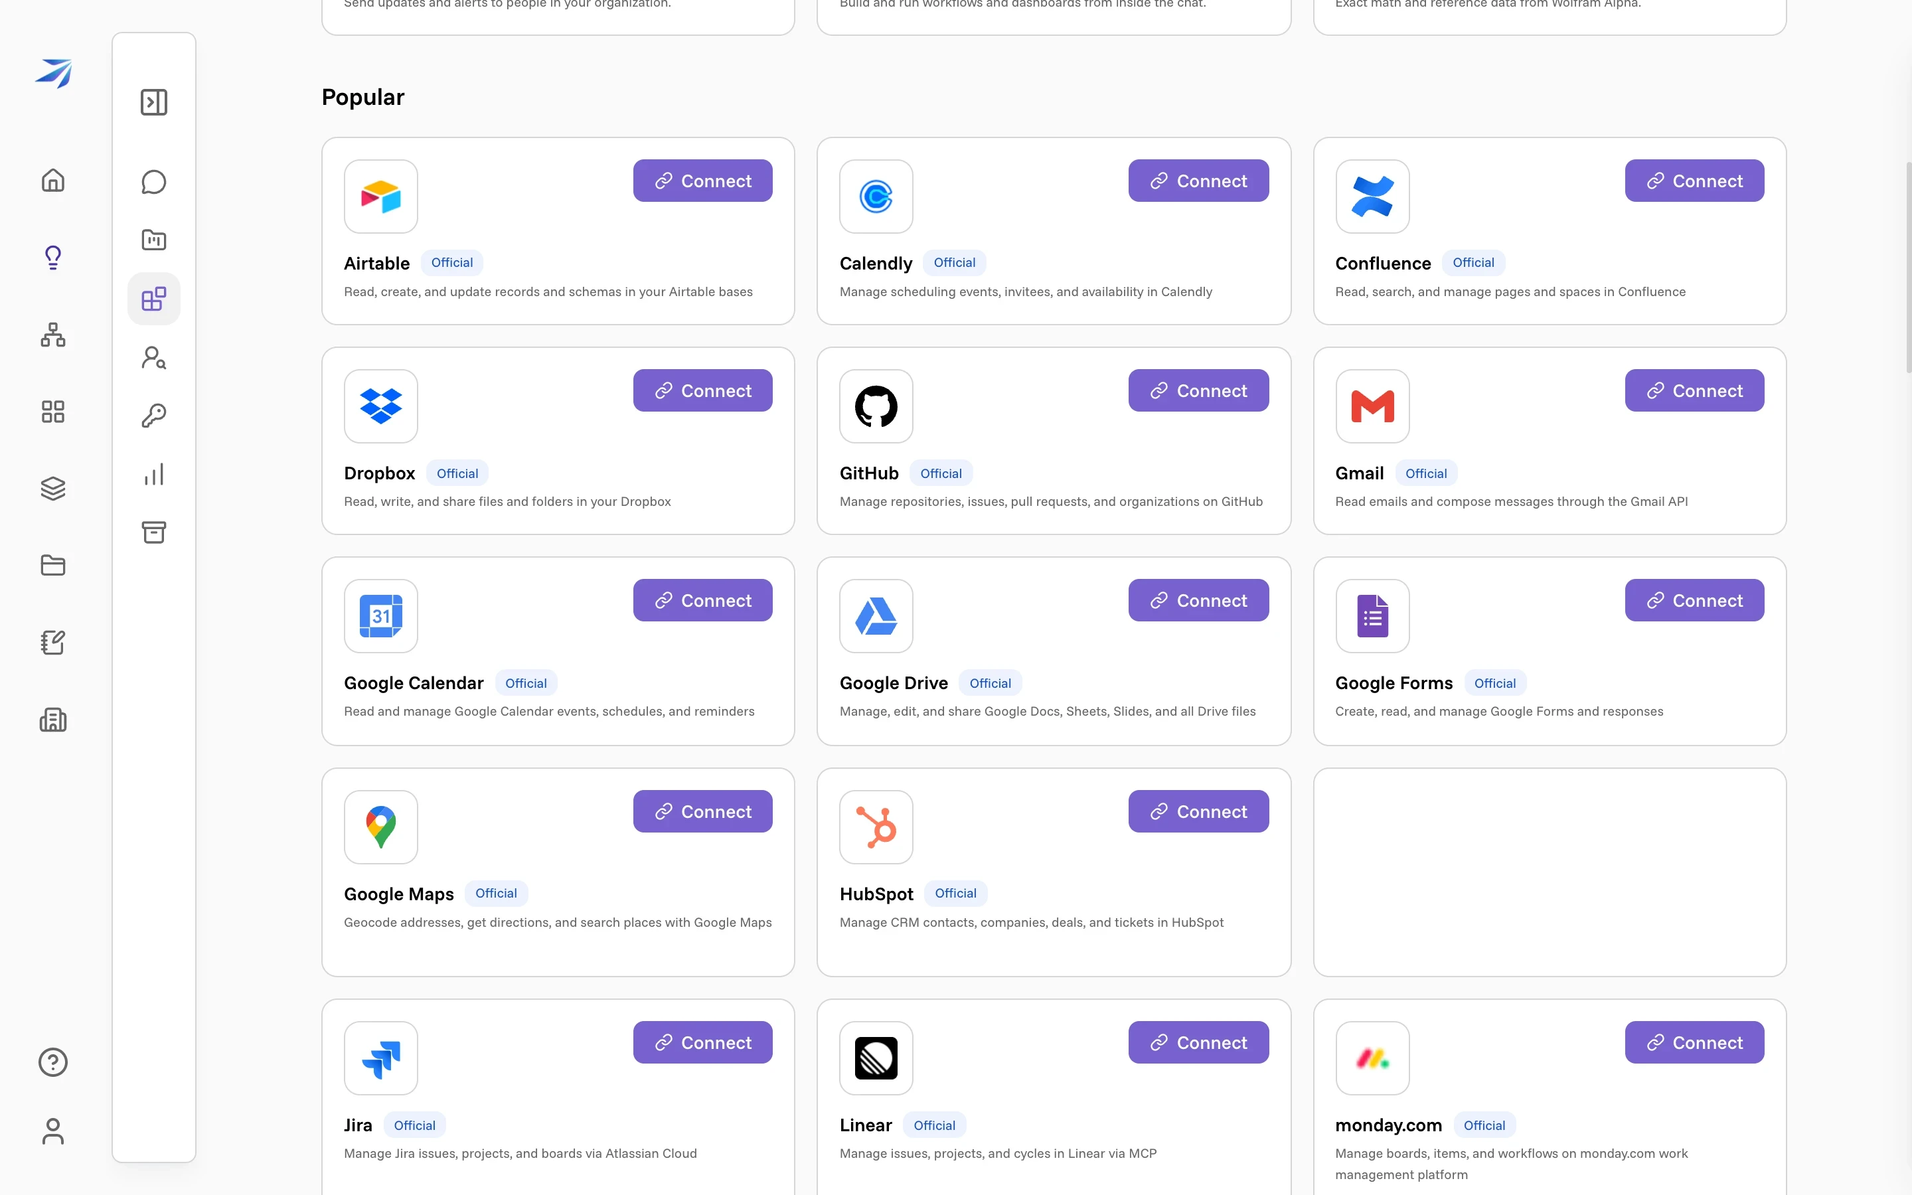This screenshot has height=1195, width=1912.
Task: Open the stacked layers icon in left rail
Action: pos(53,489)
